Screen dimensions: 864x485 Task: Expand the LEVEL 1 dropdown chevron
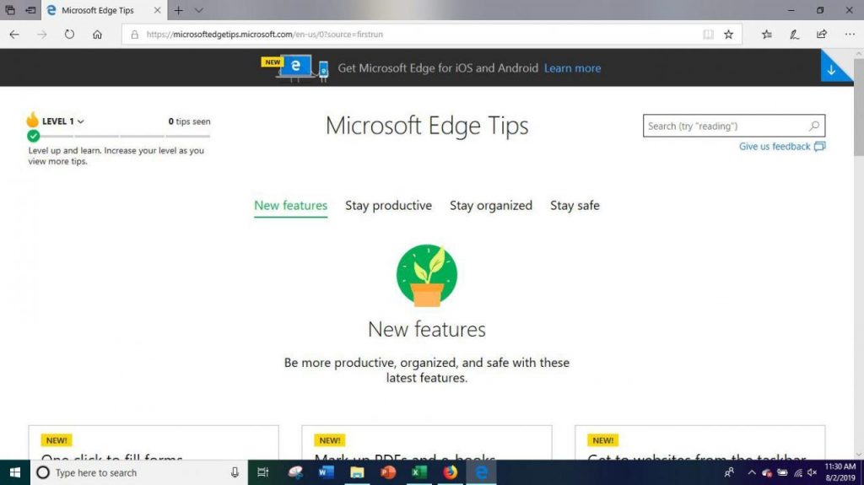[x=80, y=121]
